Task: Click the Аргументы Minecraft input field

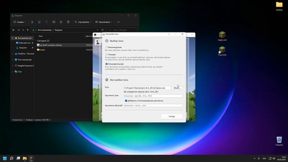Action: click(x=153, y=106)
